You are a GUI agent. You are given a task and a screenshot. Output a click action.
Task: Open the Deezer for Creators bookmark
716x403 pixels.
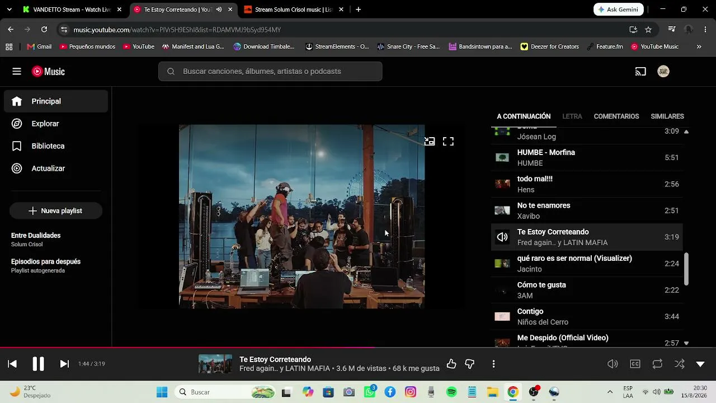(x=549, y=47)
